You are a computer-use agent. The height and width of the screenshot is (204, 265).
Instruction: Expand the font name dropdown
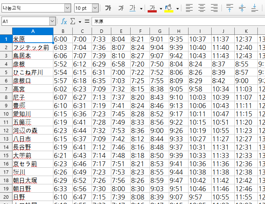68,8
